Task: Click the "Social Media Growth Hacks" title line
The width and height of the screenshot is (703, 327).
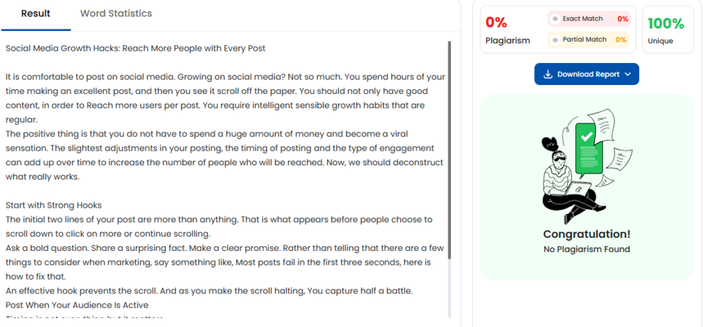Action: pos(135,48)
